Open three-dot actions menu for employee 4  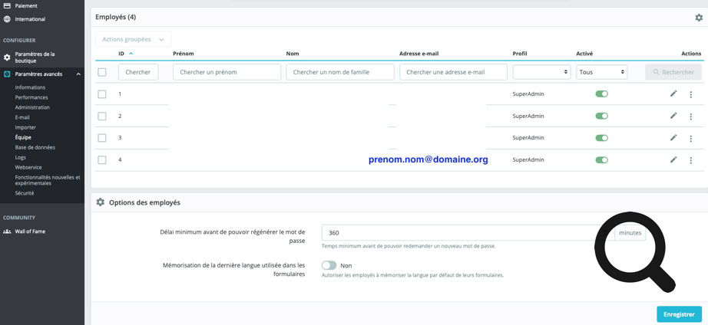click(690, 160)
